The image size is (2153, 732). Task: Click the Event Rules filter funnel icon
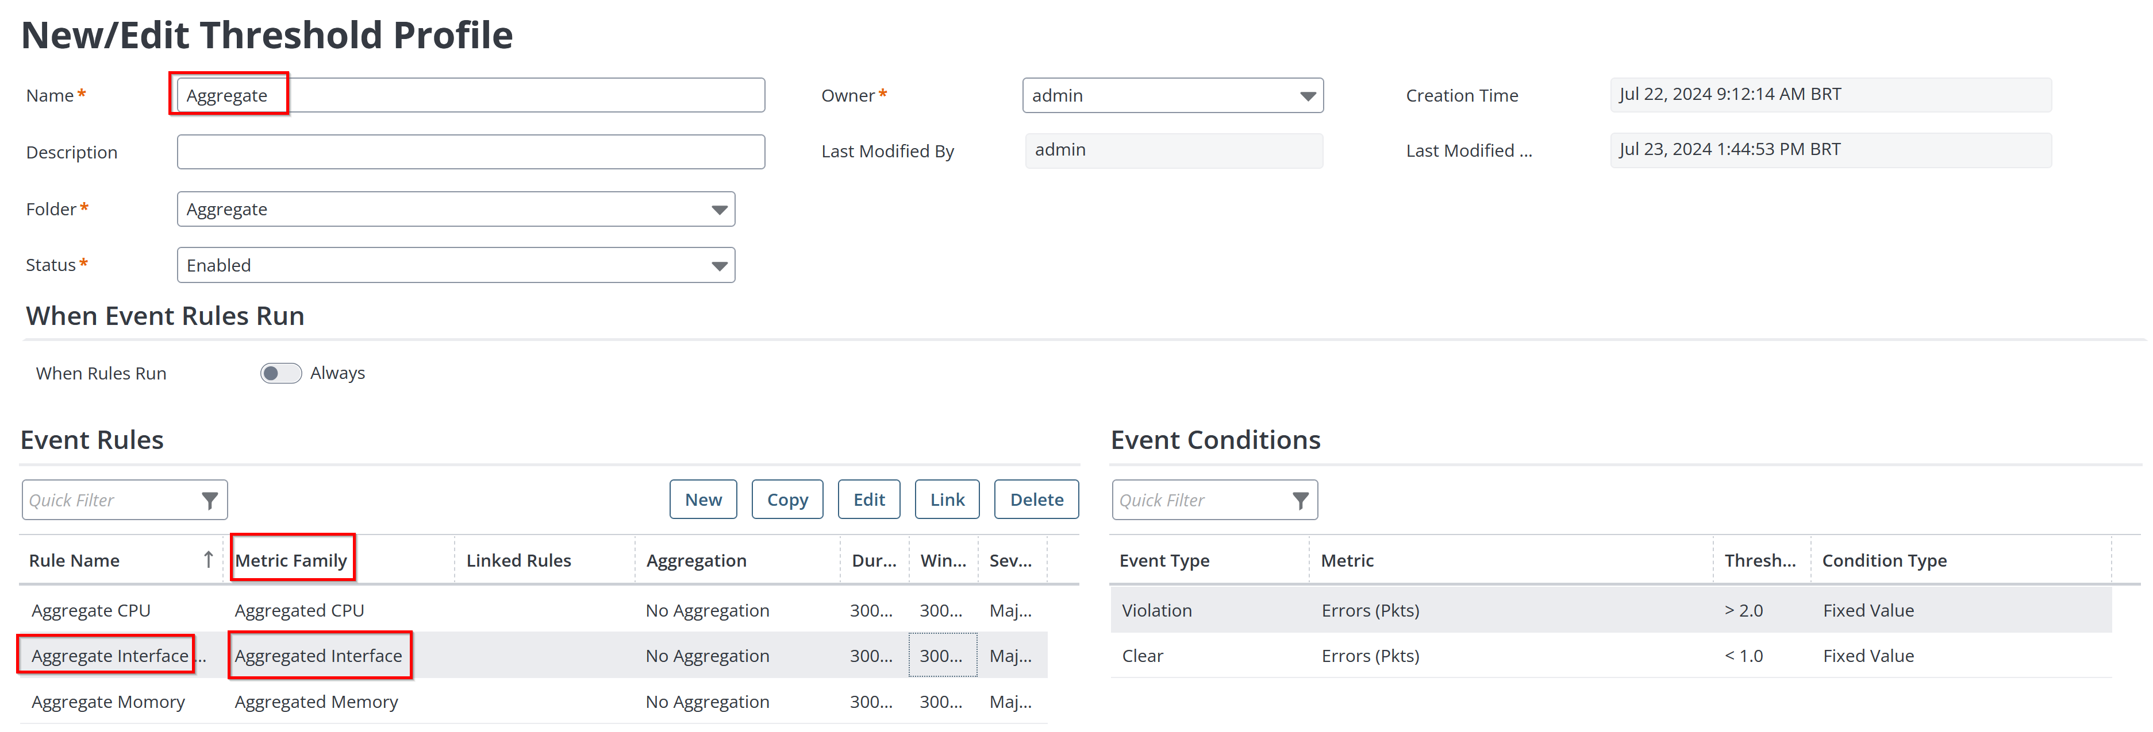point(209,500)
